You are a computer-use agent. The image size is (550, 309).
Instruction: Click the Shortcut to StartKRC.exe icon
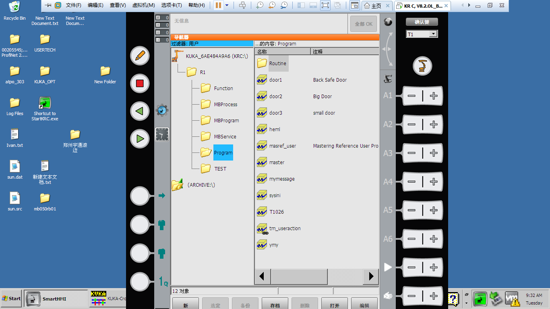click(x=45, y=109)
